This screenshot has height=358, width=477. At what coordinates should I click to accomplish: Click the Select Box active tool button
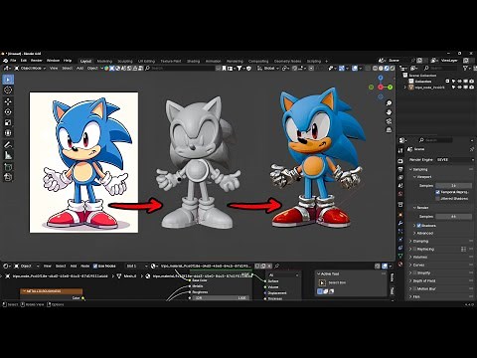(322, 282)
